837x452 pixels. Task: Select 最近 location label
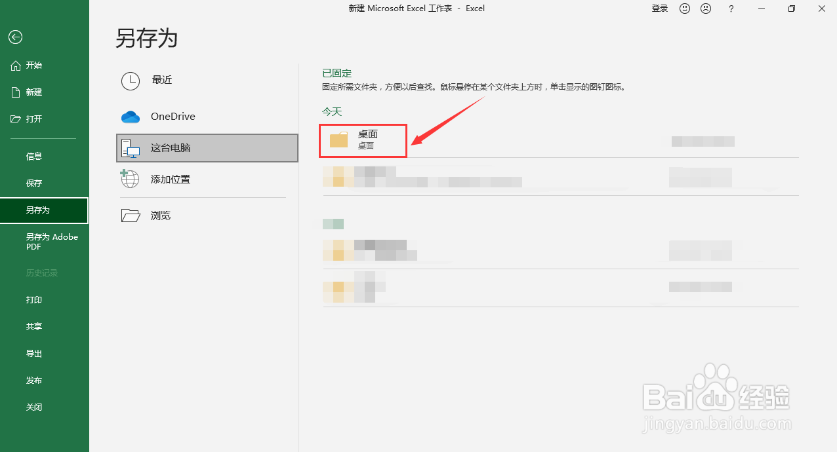click(162, 79)
